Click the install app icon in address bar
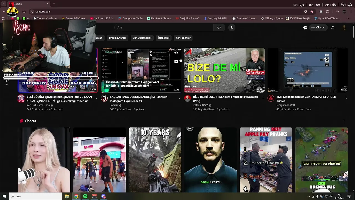 click(306, 12)
